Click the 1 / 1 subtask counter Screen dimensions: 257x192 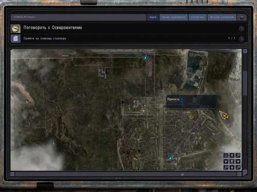231,38
